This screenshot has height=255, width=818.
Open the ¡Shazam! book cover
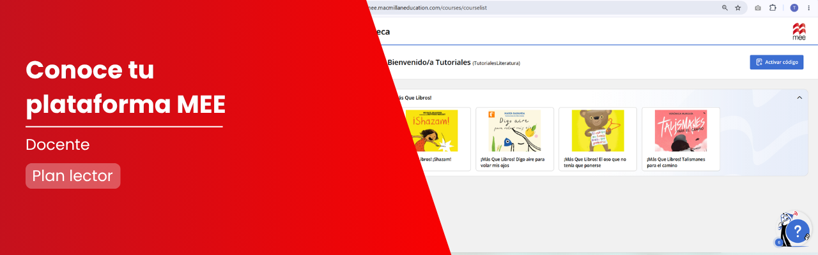pyautogui.click(x=431, y=131)
